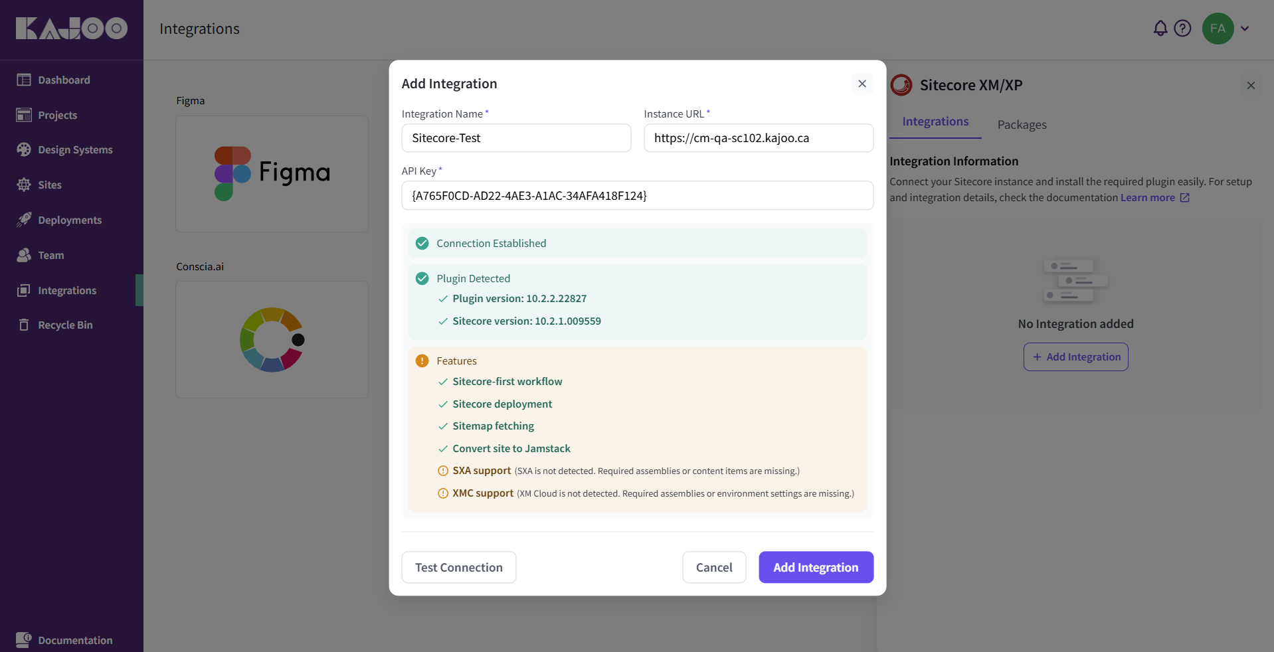Click the Sites globe icon

coord(24,185)
